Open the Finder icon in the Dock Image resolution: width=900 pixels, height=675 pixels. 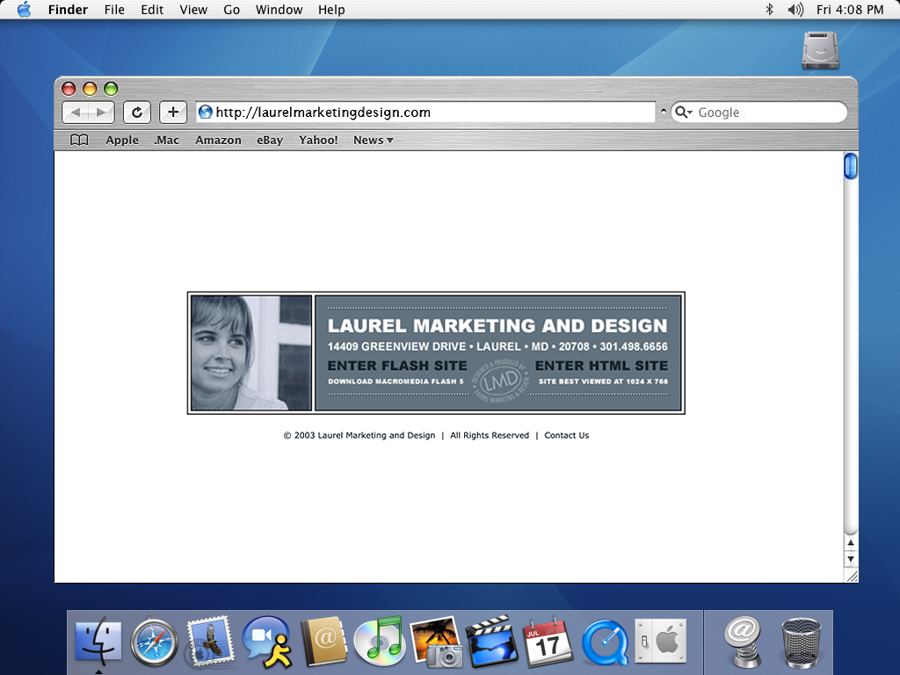(x=98, y=641)
